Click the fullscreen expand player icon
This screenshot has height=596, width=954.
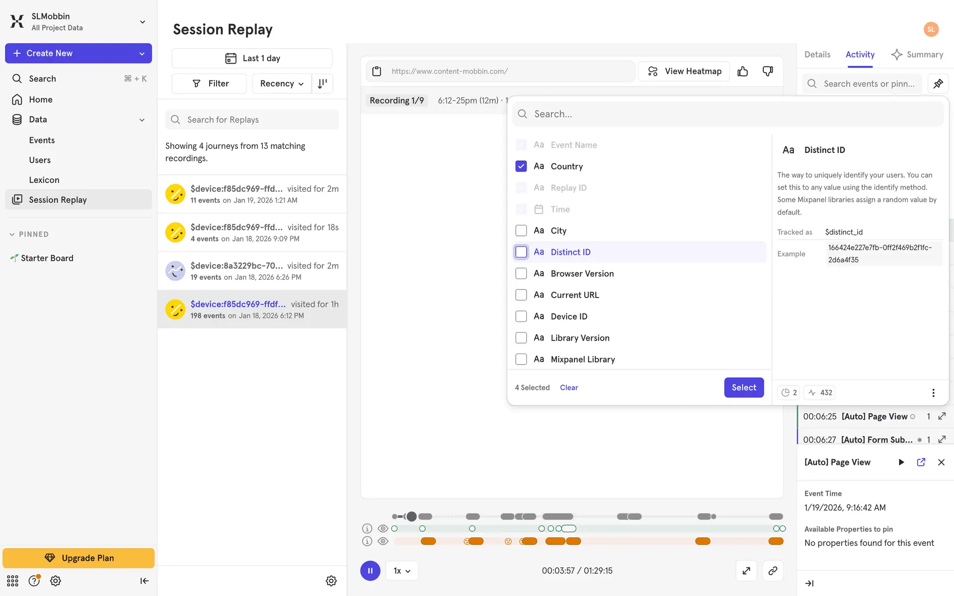click(746, 571)
